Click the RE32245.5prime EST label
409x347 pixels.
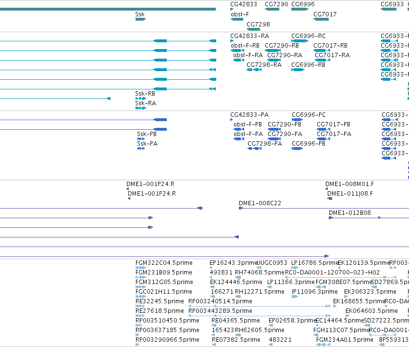(160, 302)
